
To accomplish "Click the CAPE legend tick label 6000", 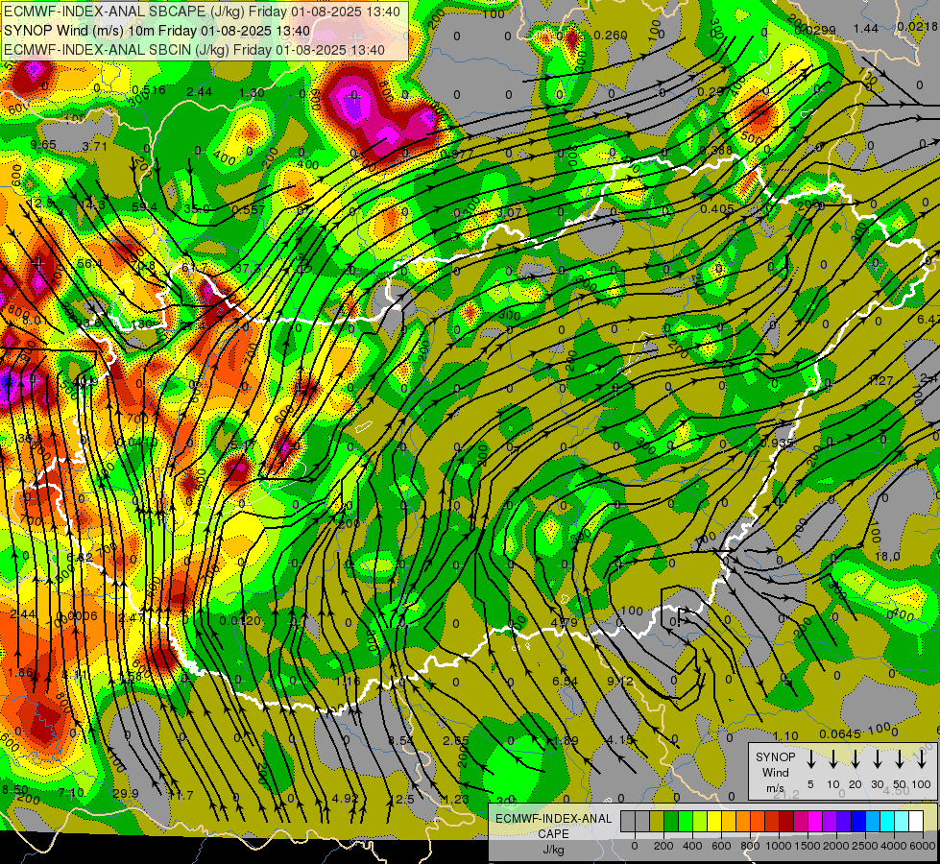I will pos(923,846).
